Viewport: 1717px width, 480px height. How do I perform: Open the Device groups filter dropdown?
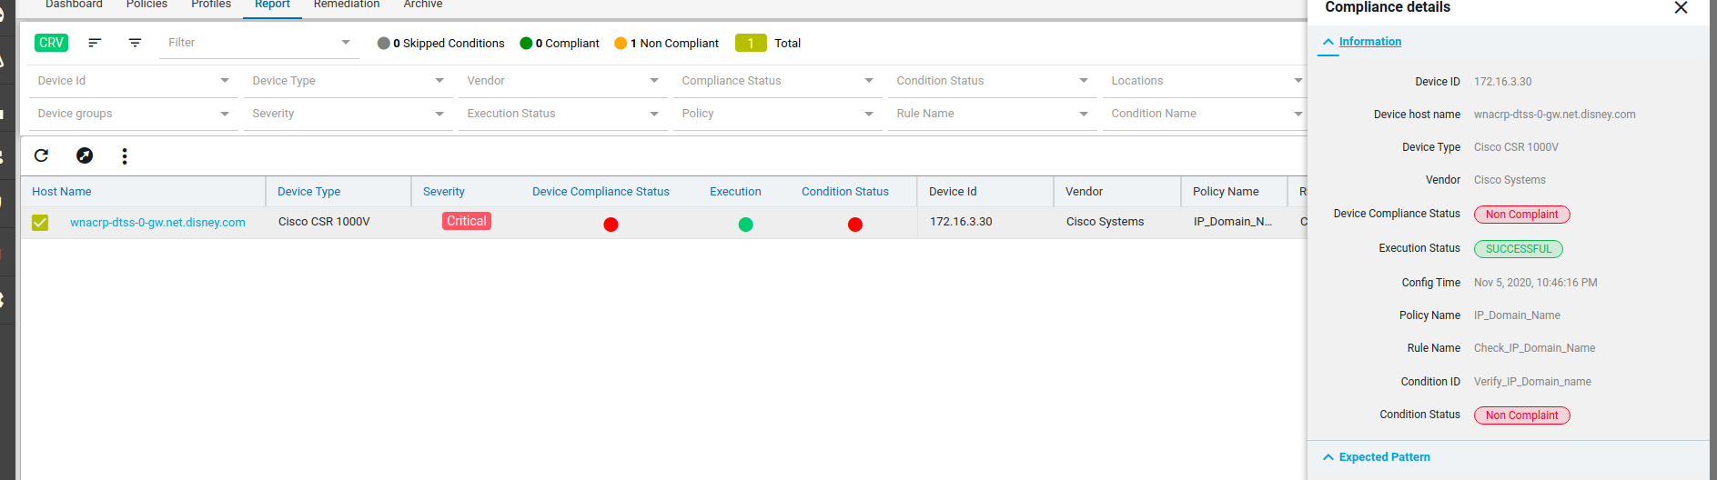[133, 114]
